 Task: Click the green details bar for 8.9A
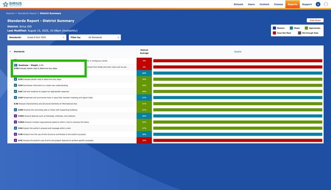[238, 128]
